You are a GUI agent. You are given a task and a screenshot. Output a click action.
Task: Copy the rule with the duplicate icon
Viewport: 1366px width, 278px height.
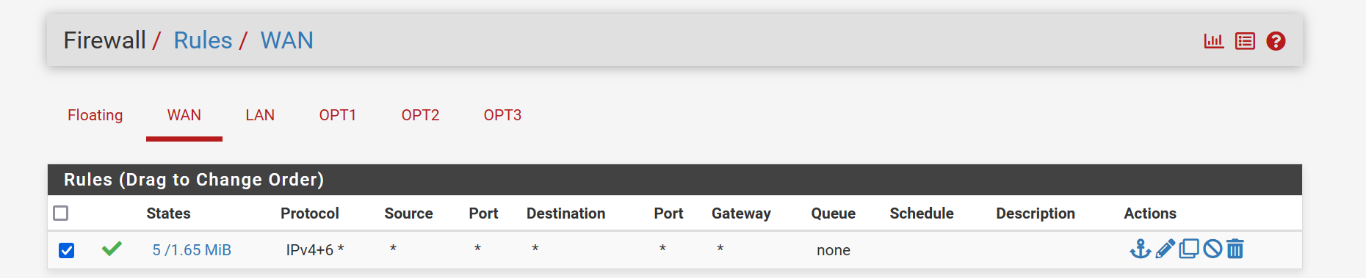1189,249
